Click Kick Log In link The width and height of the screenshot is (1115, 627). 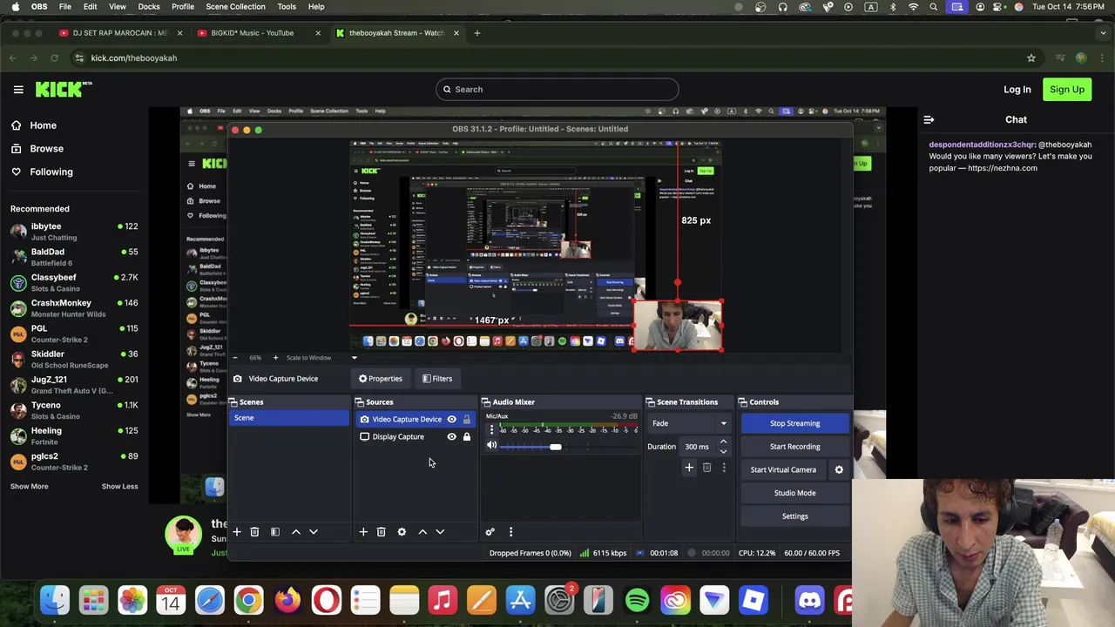tap(1017, 89)
